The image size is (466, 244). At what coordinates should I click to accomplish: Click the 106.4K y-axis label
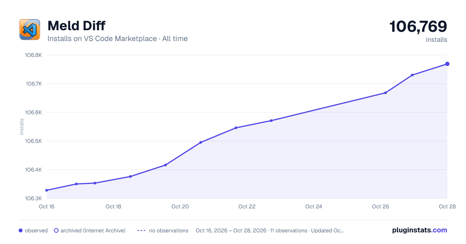(x=33, y=170)
